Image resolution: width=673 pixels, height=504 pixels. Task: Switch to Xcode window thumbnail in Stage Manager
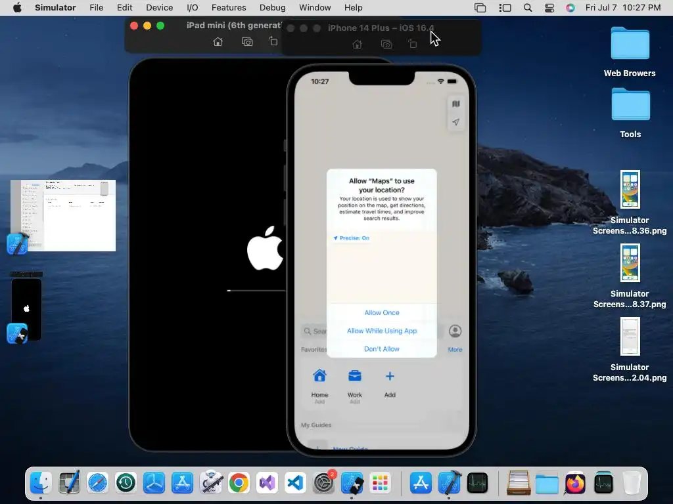63,215
